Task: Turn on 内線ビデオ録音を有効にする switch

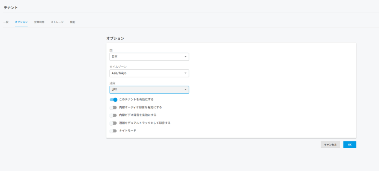Action: pos(113,115)
